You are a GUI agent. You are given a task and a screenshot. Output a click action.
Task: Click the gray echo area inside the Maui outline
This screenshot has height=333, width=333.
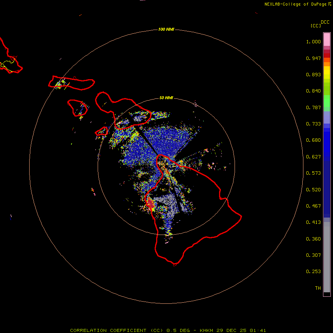[x=138, y=118]
